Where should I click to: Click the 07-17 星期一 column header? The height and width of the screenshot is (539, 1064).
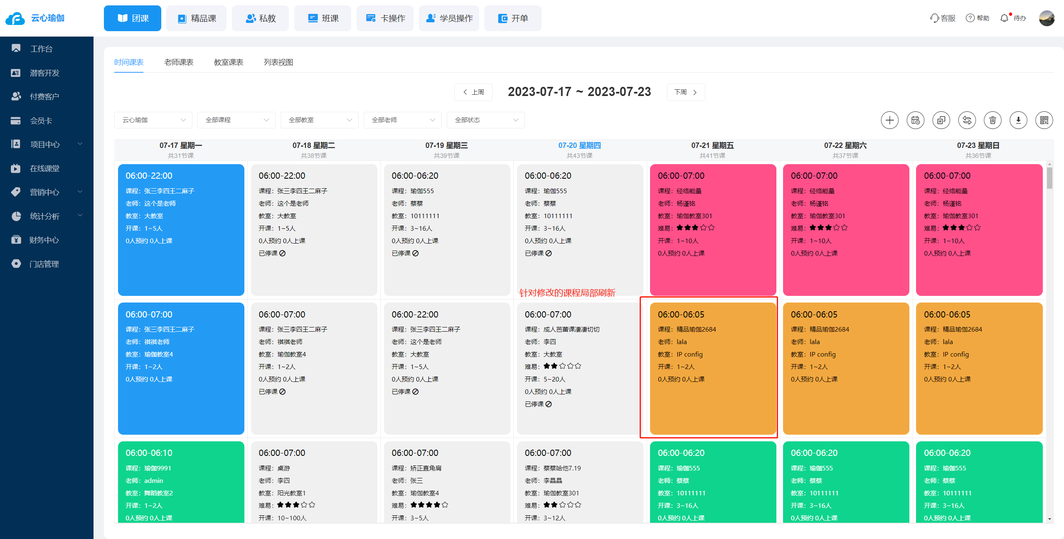pos(181,150)
